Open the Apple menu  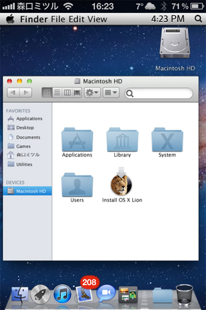click(10, 19)
